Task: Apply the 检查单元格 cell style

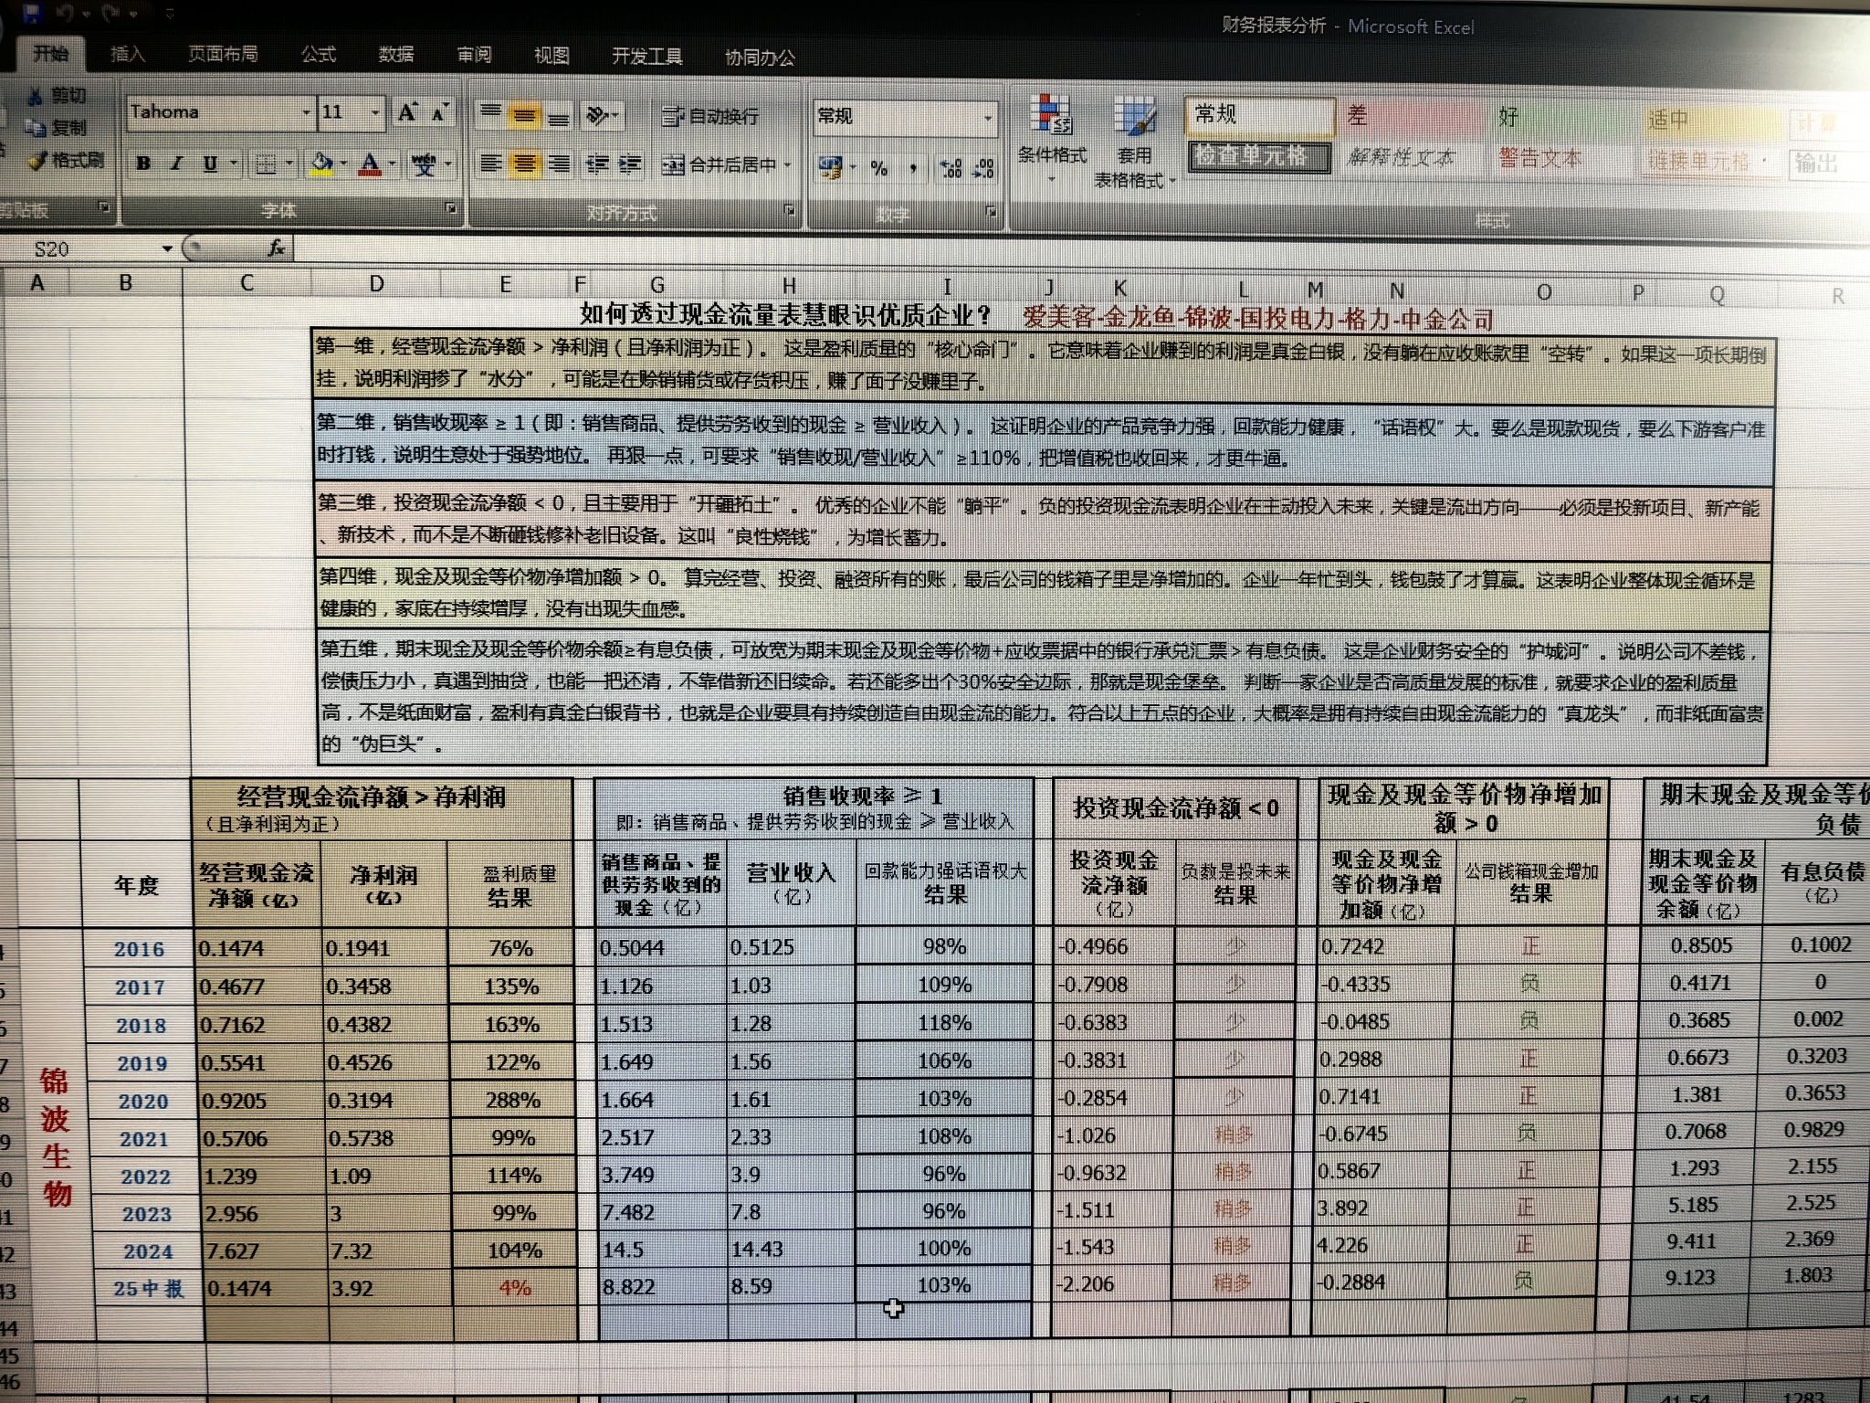Action: click(1259, 156)
